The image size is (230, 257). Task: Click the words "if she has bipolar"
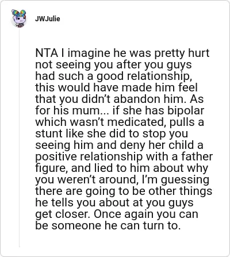(158, 110)
